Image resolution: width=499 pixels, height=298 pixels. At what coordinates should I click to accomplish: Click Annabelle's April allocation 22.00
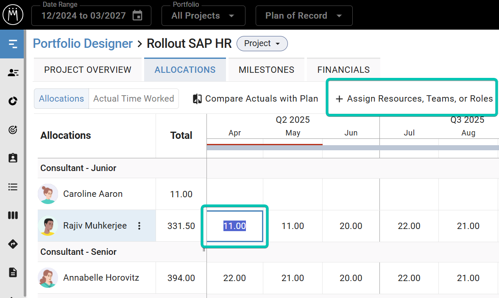[234, 278]
